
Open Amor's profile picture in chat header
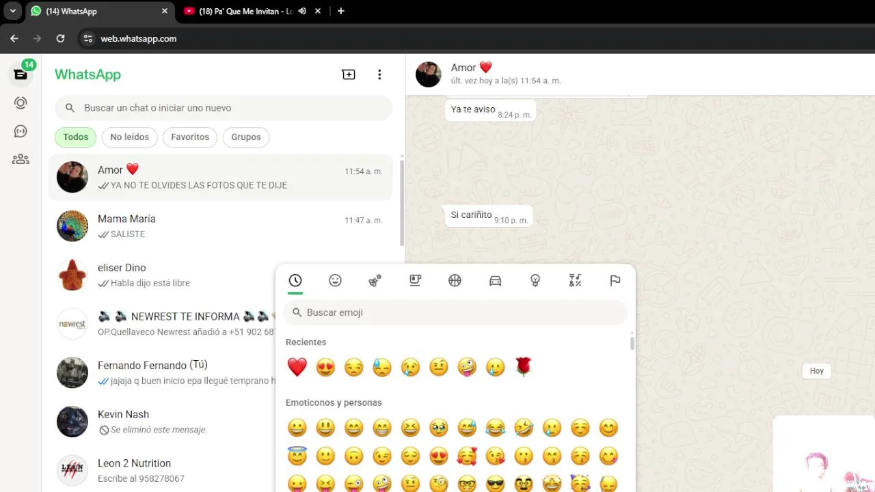click(x=429, y=74)
